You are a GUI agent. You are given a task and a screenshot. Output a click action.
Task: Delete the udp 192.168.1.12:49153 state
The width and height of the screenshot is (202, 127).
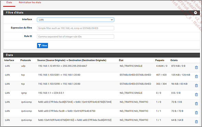[x=196, y=67]
